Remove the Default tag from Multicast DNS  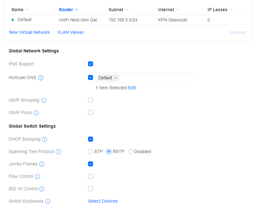point(115,78)
